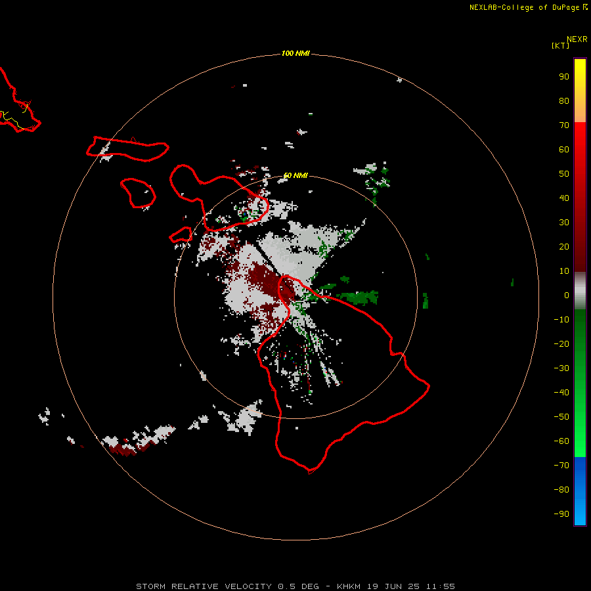This screenshot has width=591, height=591.
Task: Click the yellow top segment of the color bar
Action: click(580, 91)
